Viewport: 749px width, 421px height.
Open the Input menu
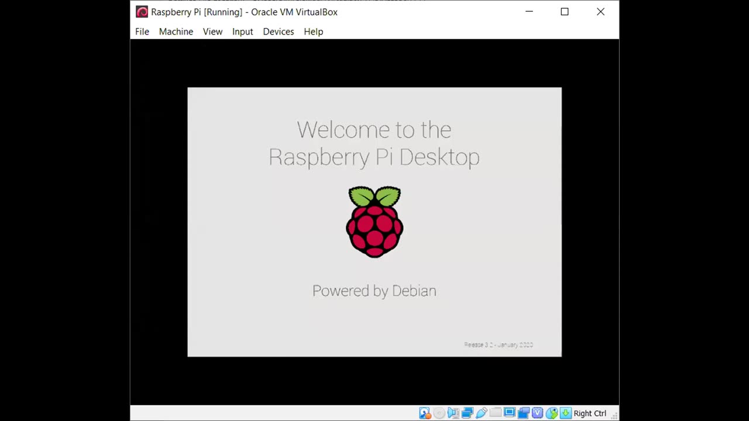(242, 32)
